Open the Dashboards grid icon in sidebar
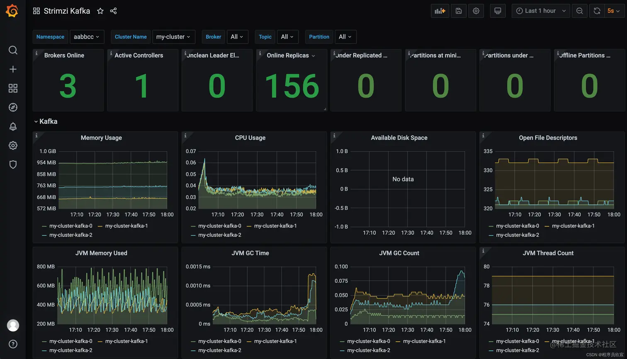Image resolution: width=627 pixels, height=359 pixels. click(13, 88)
